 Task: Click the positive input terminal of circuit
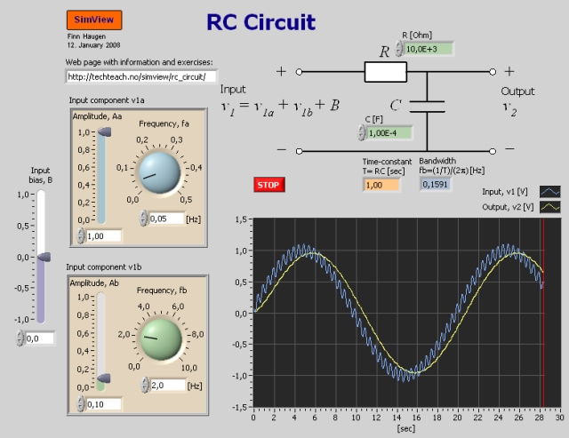pyautogui.click(x=299, y=72)
